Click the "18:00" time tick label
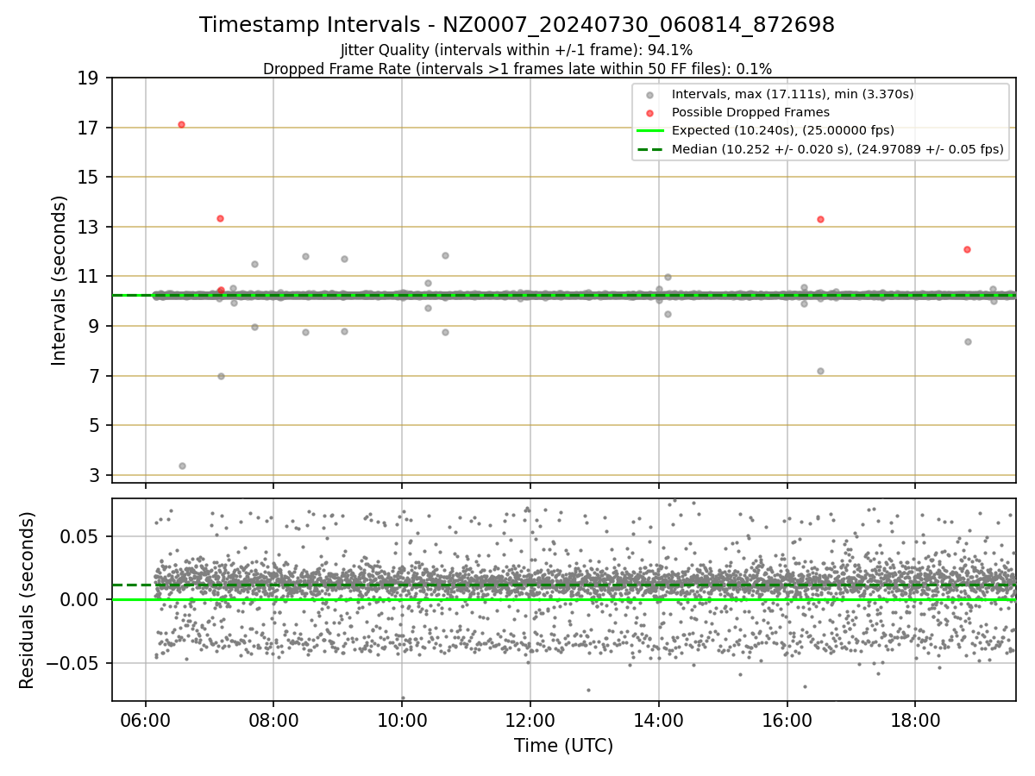 click(x=915, y=719)
